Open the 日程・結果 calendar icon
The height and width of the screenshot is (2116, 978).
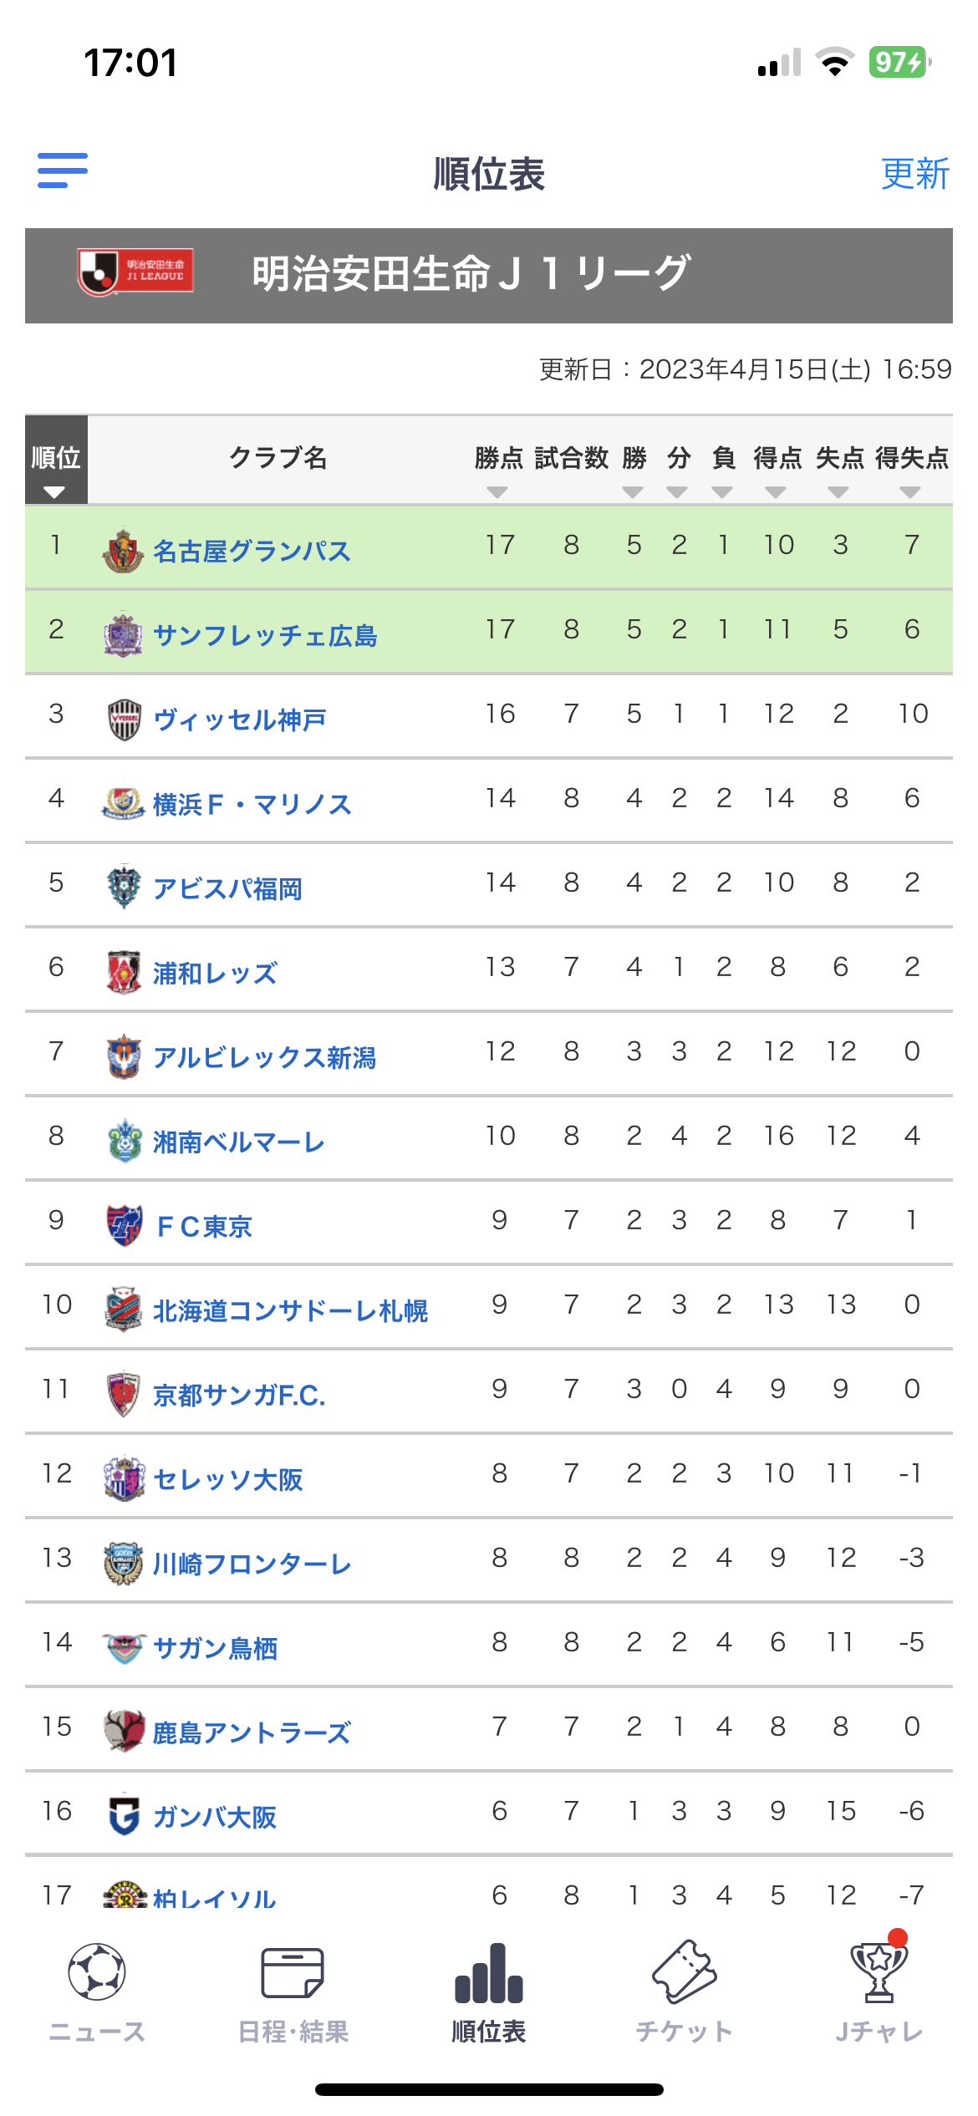[x=293, y=1972]
